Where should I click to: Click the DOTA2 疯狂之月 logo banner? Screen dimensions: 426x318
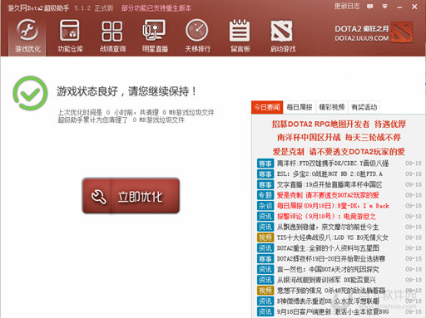[374, 32]
